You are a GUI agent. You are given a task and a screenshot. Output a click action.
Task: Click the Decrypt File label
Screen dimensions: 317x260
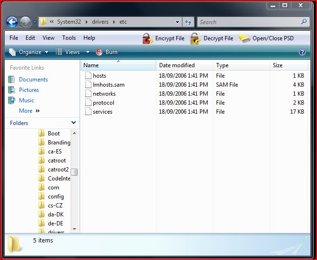coord(218,38)
